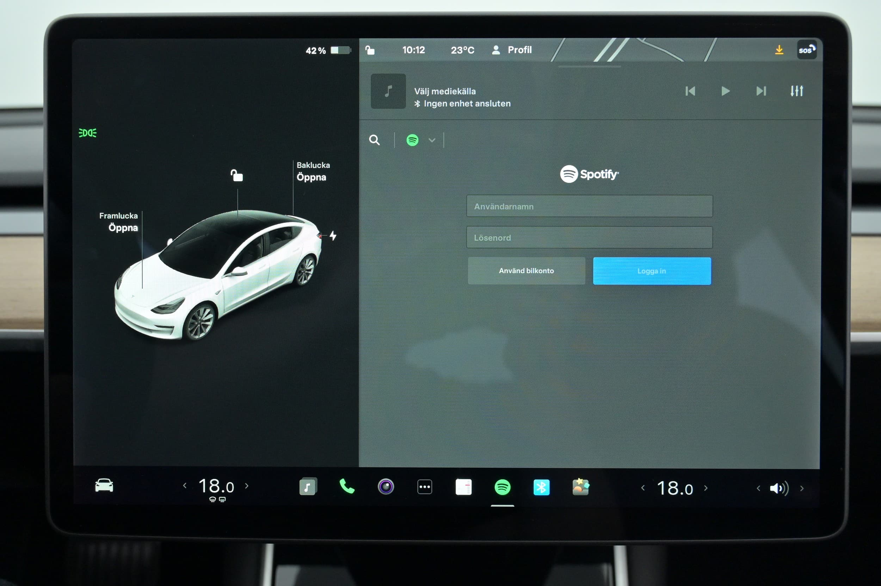Raise the volume with right arrow
This screenshot has height=586, width=881.
pos(802,488)
